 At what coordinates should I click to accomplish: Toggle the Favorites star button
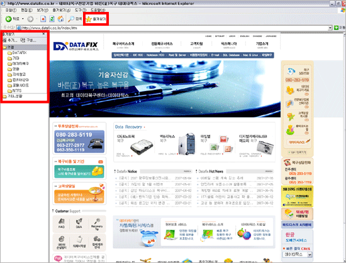(96, 19)
